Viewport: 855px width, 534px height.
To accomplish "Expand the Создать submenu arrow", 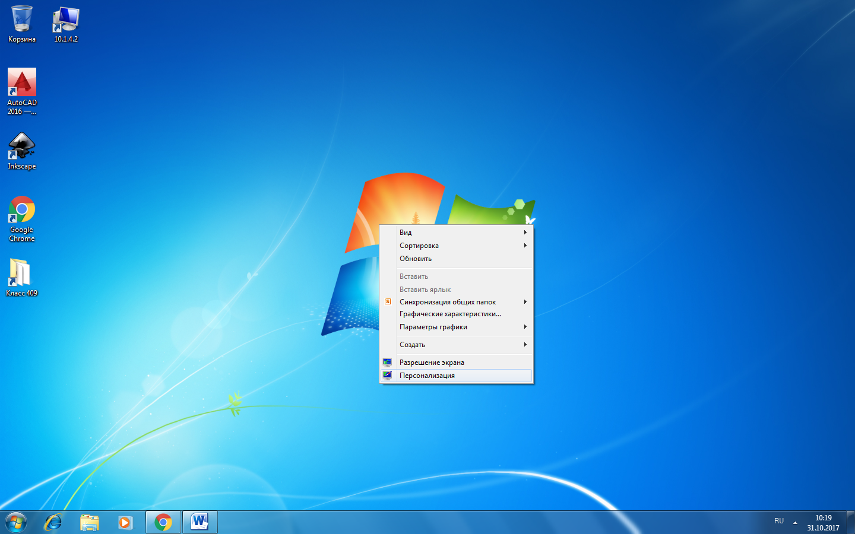I will pyautogui.click(x=525, y=345).
